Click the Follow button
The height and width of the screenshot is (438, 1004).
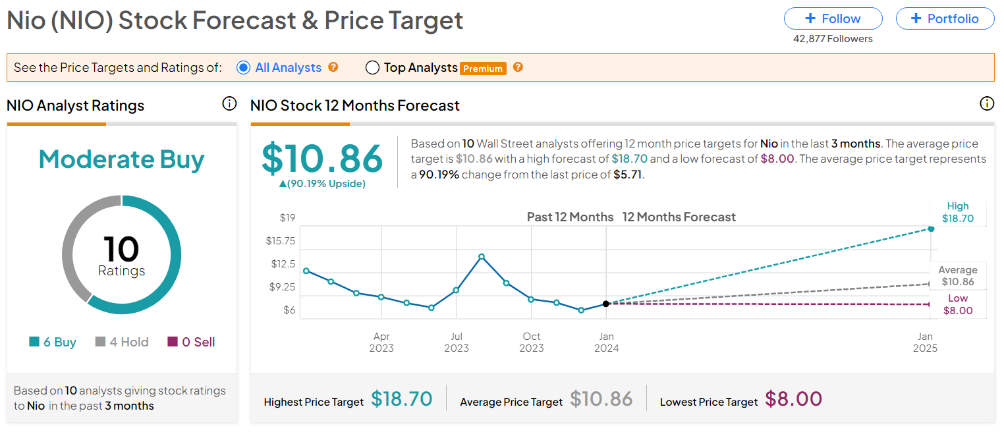pos(833,18)
